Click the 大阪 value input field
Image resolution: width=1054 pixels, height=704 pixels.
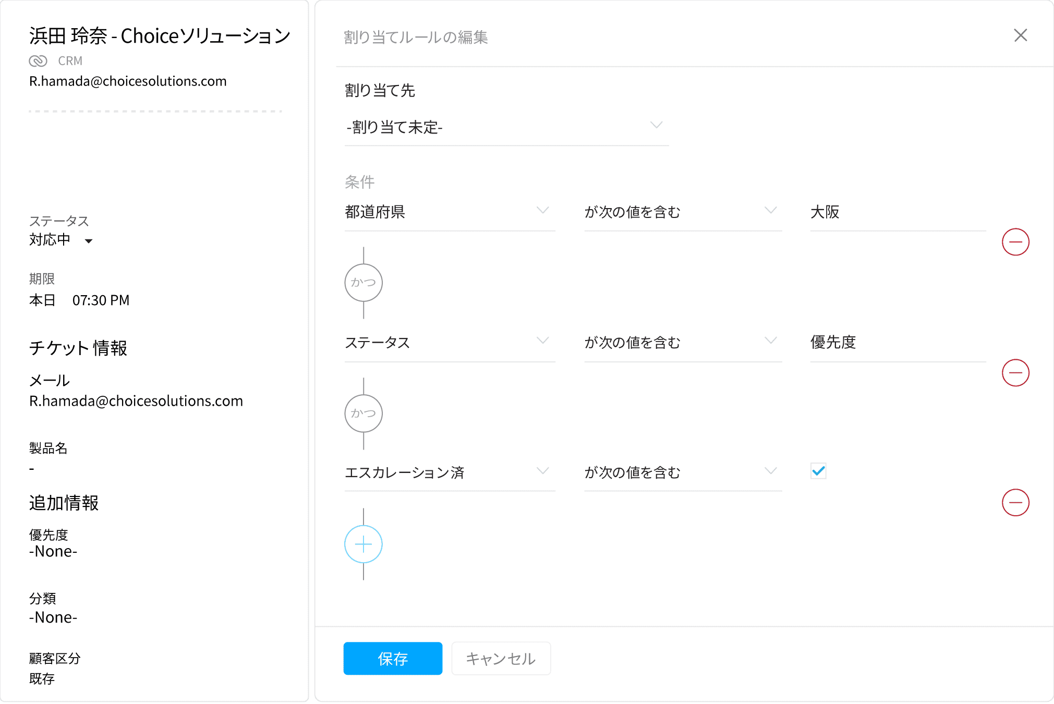click(x=897, y=212)
